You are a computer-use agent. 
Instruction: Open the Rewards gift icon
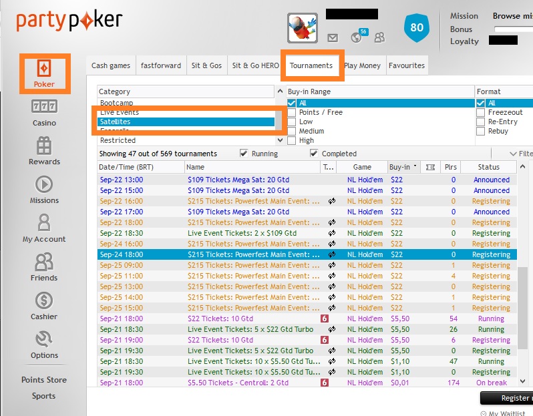pos(44,146)
